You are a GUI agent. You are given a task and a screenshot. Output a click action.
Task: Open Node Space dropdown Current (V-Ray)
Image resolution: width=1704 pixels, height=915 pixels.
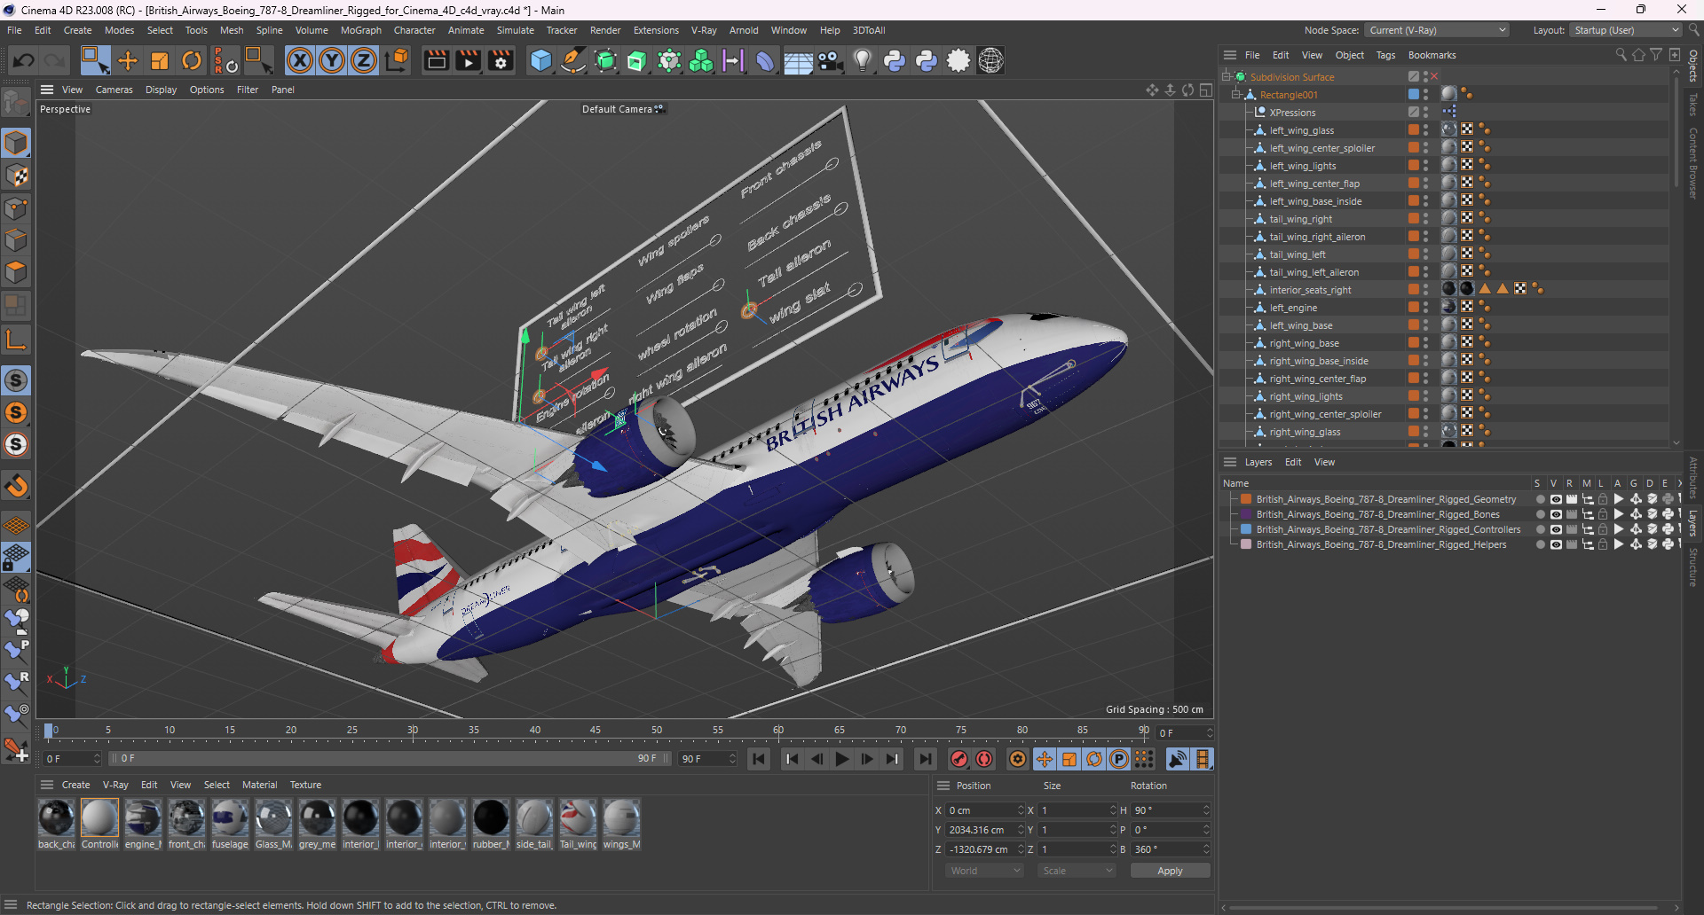pyautogui.click(x=1437, y=30)
